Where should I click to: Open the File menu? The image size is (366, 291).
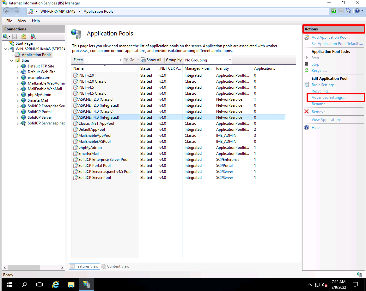pyautogui.click(x=9, y=21)
